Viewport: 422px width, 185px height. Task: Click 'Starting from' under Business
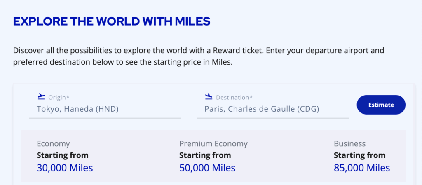pyautogui.click(x=359, y=155)
